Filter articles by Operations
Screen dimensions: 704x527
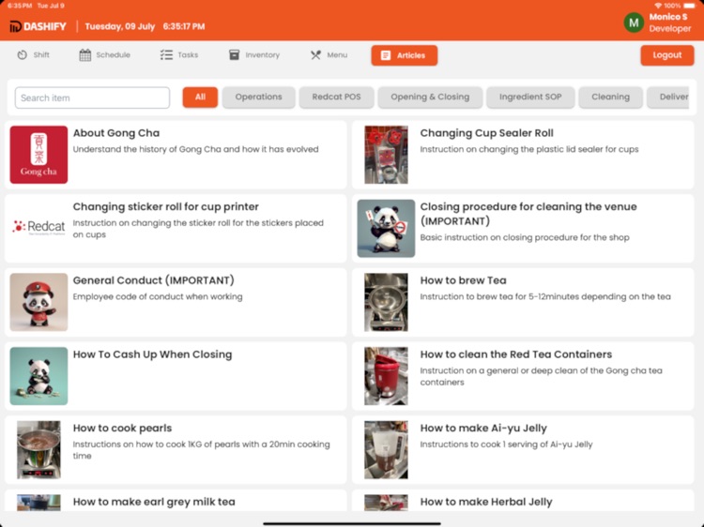(x=259, y=97)
